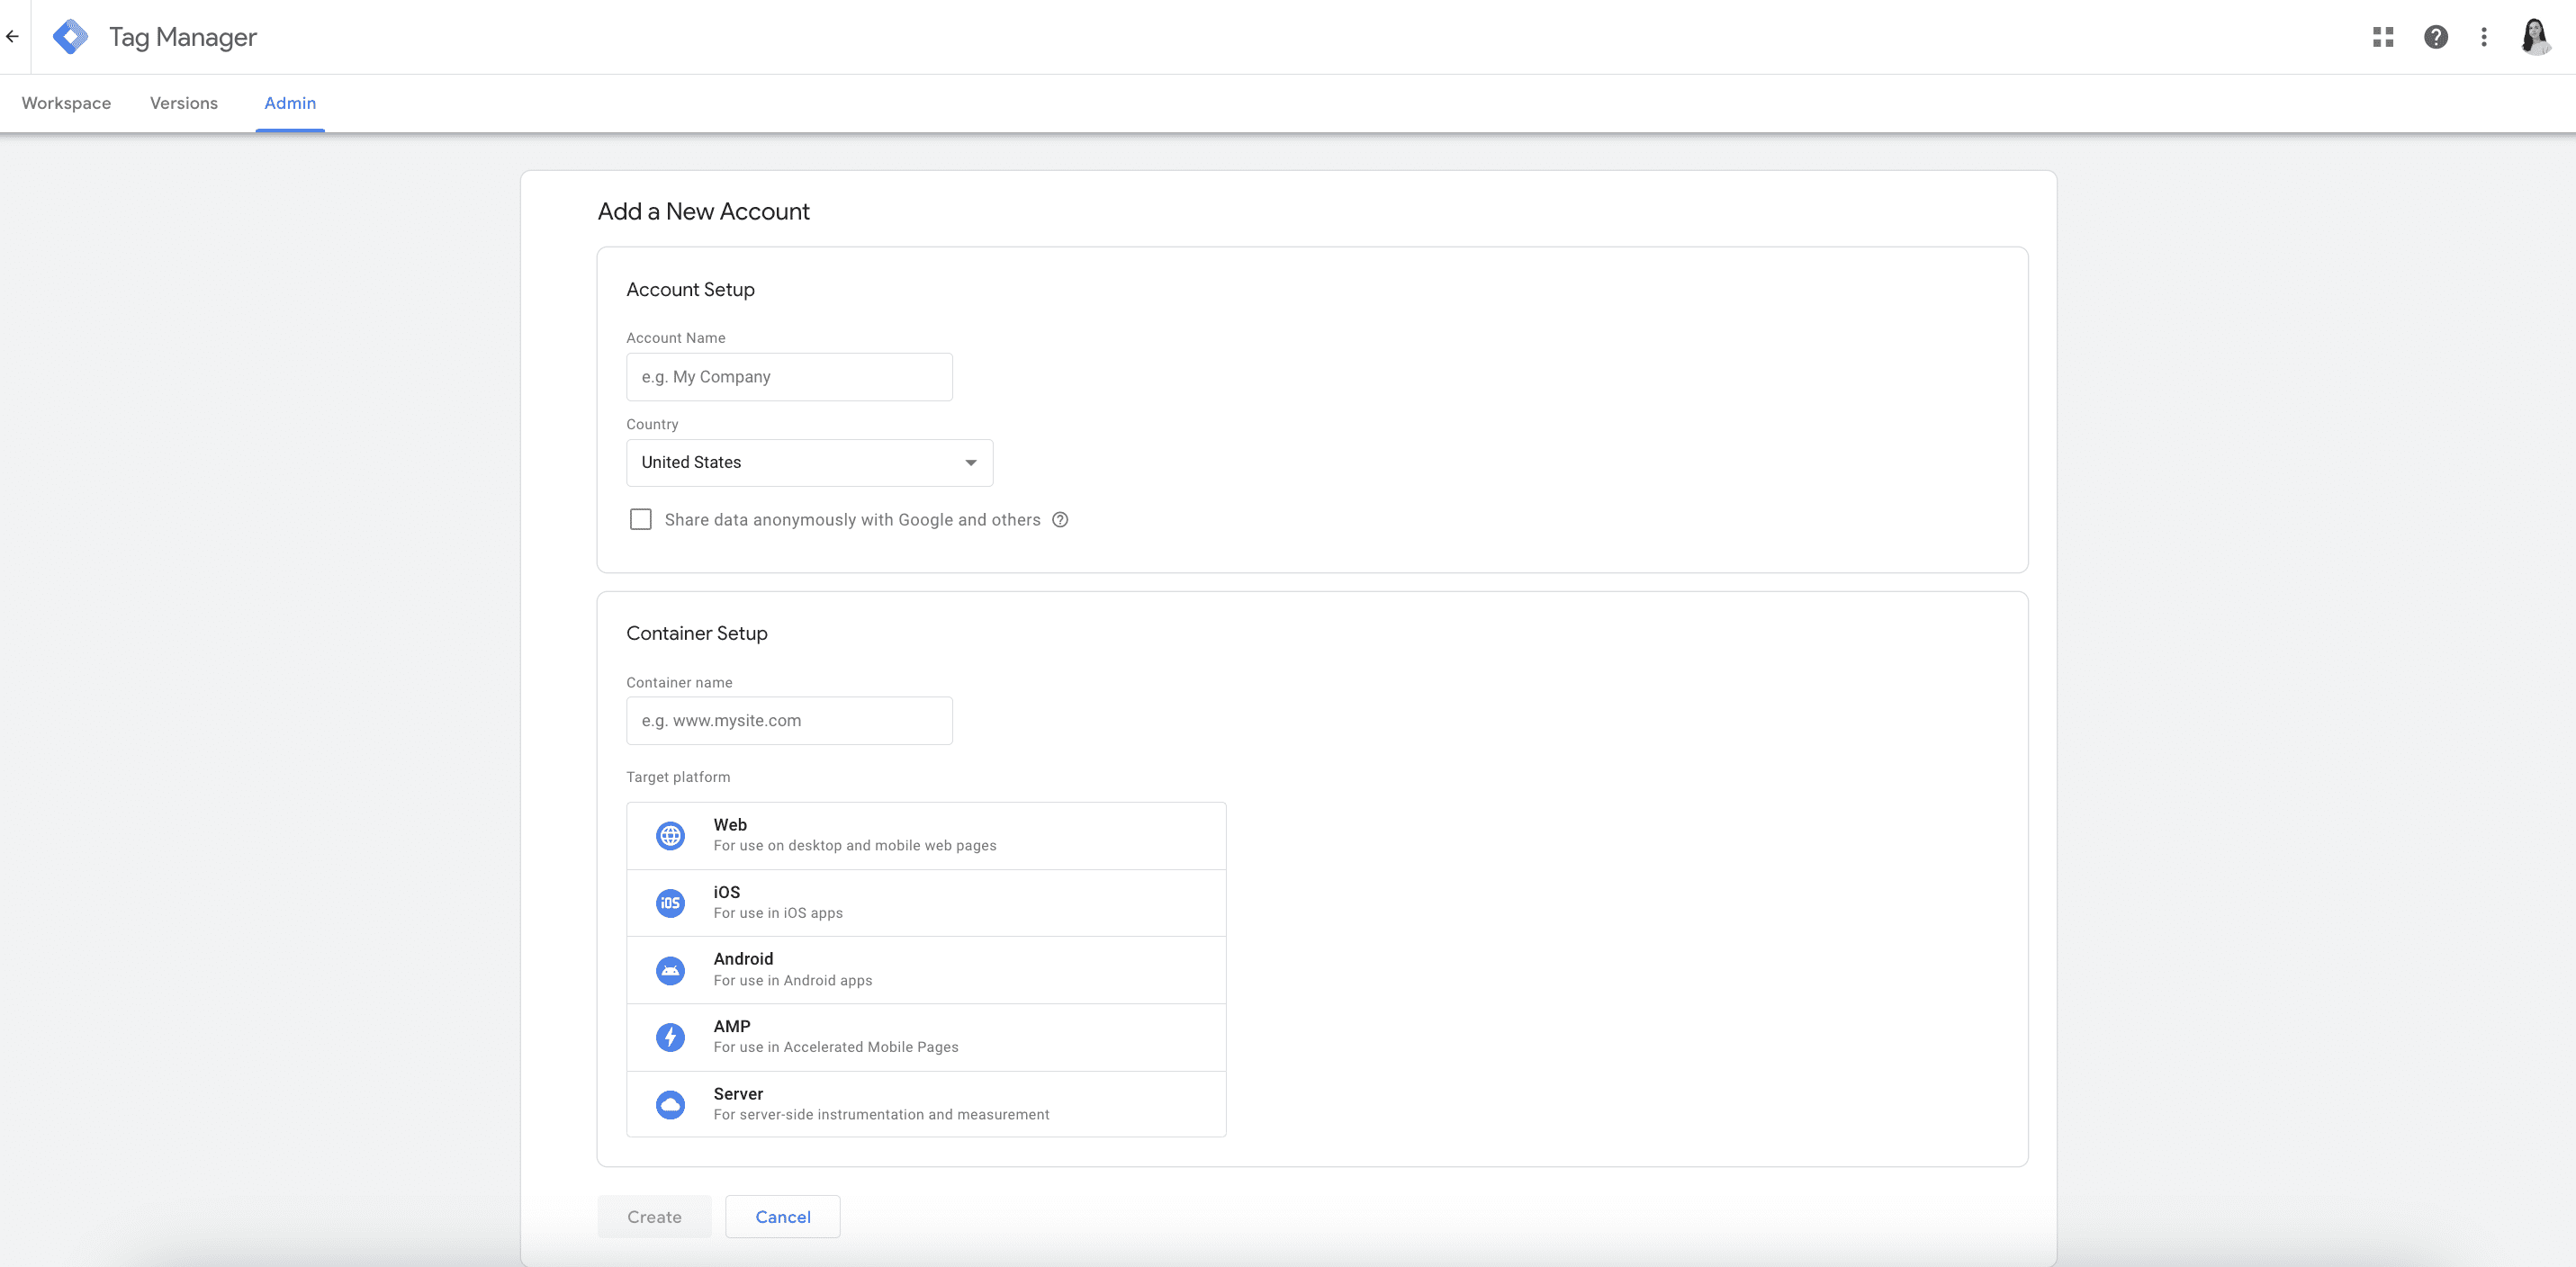Choose the AMP target platform label
The width and height of the screenshot is (2576, 1267).
click(x=732, y=1026)
